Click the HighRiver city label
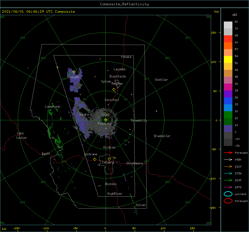 (x=115, y=194)
